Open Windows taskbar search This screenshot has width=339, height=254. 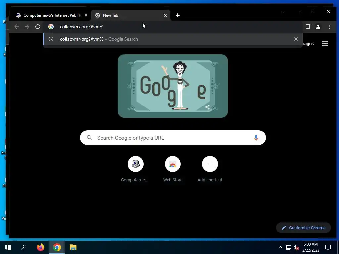[24, 247]
